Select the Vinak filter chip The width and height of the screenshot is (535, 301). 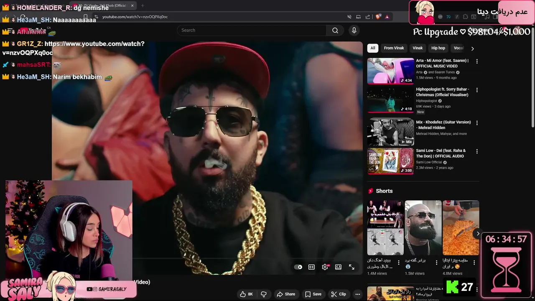click(x=418, y=48)
